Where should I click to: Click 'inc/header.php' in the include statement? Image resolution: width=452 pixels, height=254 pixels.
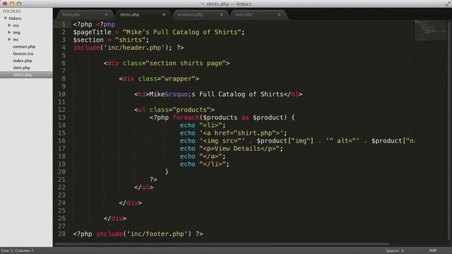coord(134,47)
